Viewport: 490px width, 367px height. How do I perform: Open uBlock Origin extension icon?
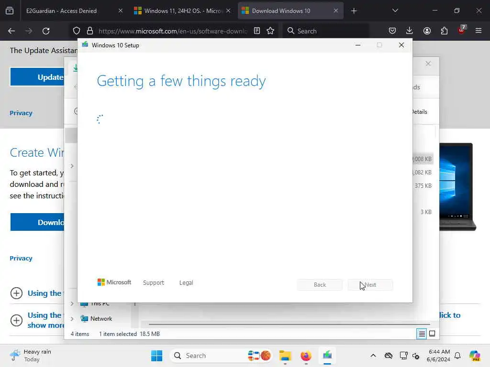(x=462, y=30)
